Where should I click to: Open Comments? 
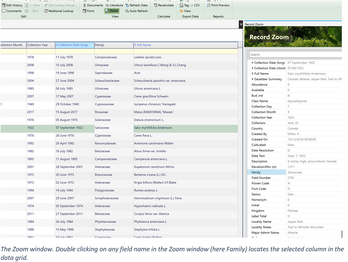coord(12,11)
